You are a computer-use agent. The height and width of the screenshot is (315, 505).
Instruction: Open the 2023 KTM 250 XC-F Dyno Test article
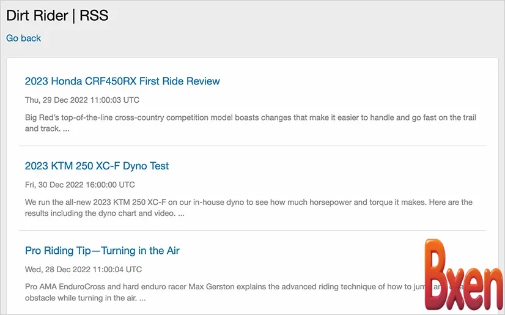97,166
